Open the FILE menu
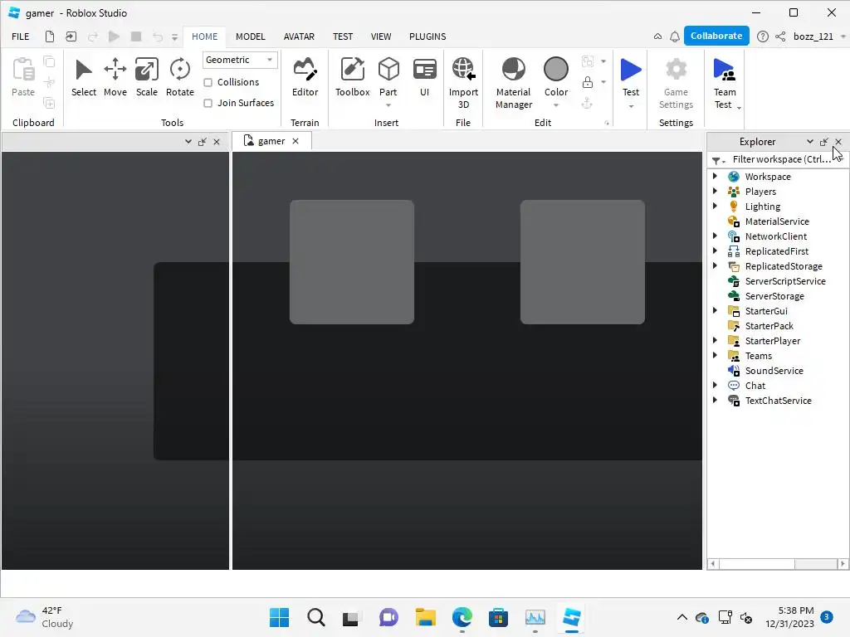 pyautogui.click(x=21, y=36)
